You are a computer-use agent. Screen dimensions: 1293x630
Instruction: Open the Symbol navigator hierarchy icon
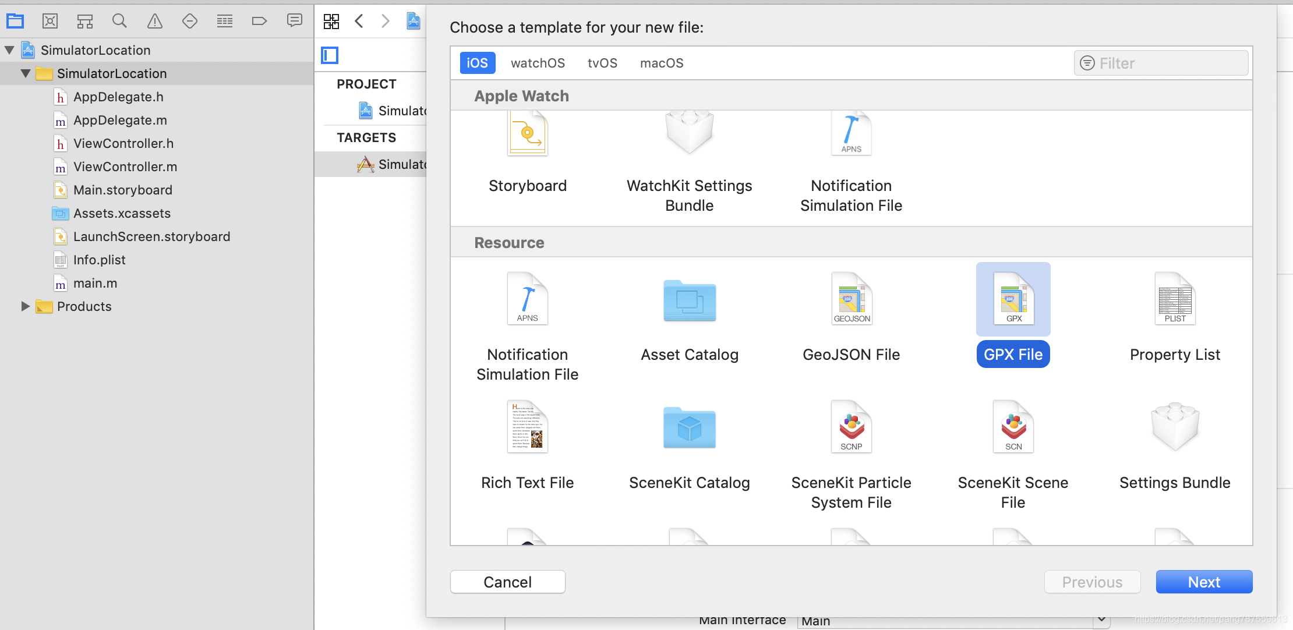[85, 22]
